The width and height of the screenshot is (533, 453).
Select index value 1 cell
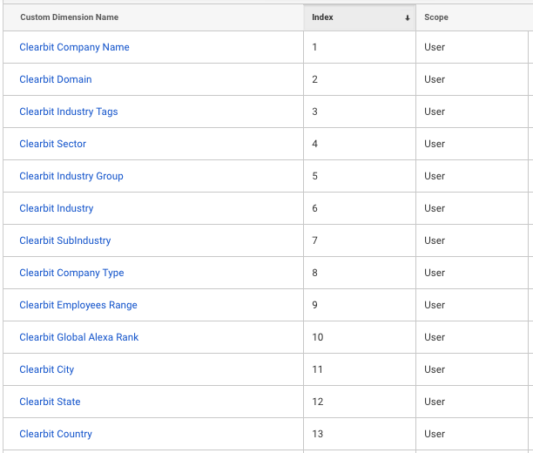pos(360,47)
